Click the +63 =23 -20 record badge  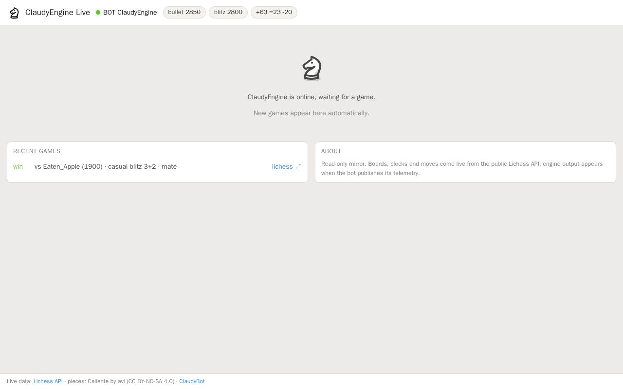point(274,13)
